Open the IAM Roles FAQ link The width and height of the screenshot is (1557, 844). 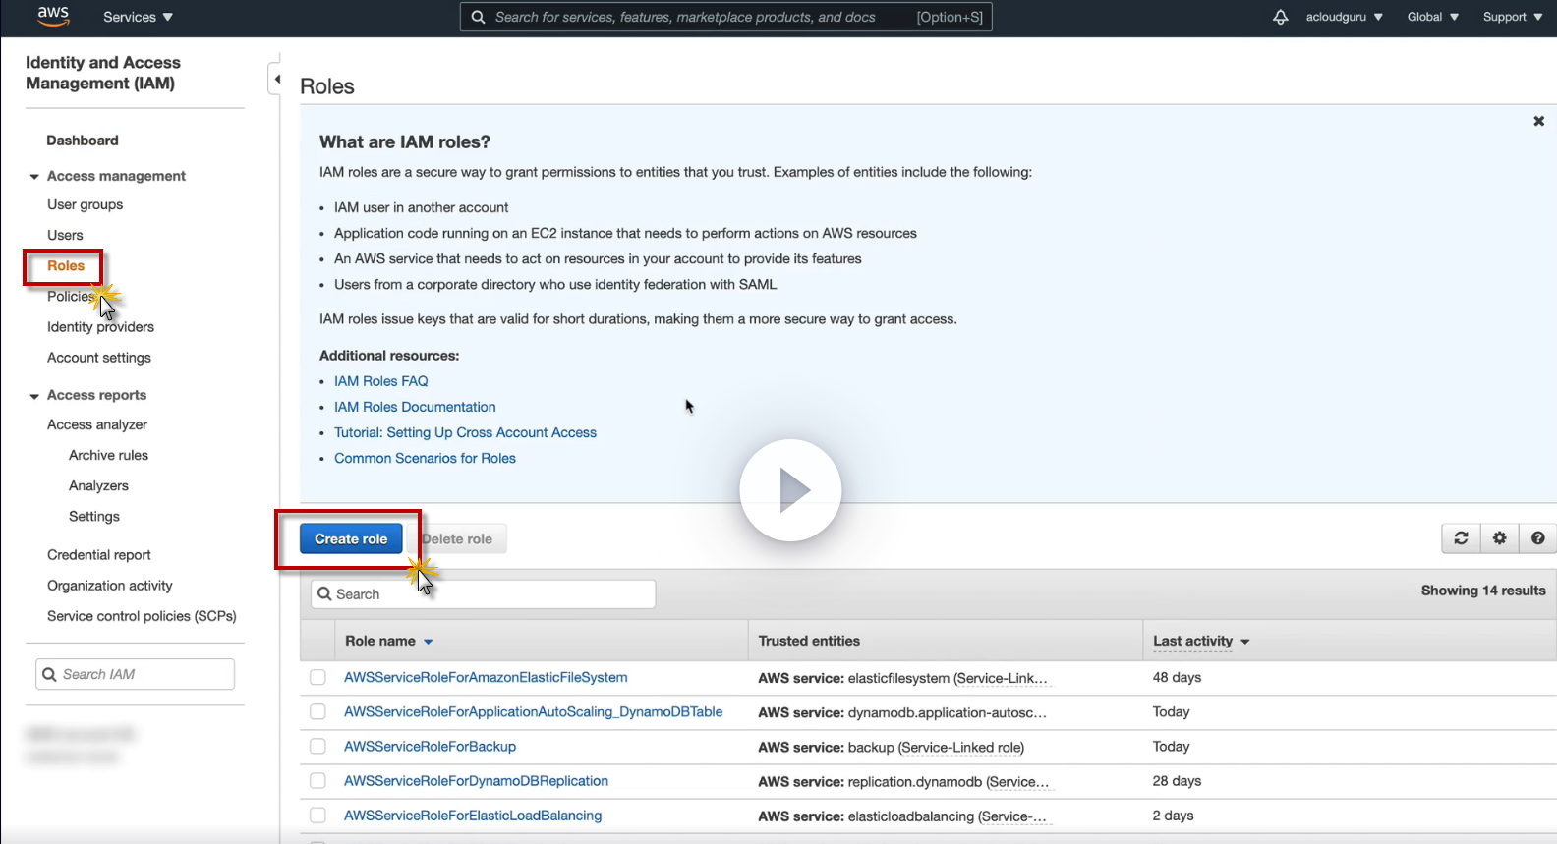(x=381, y=381)
